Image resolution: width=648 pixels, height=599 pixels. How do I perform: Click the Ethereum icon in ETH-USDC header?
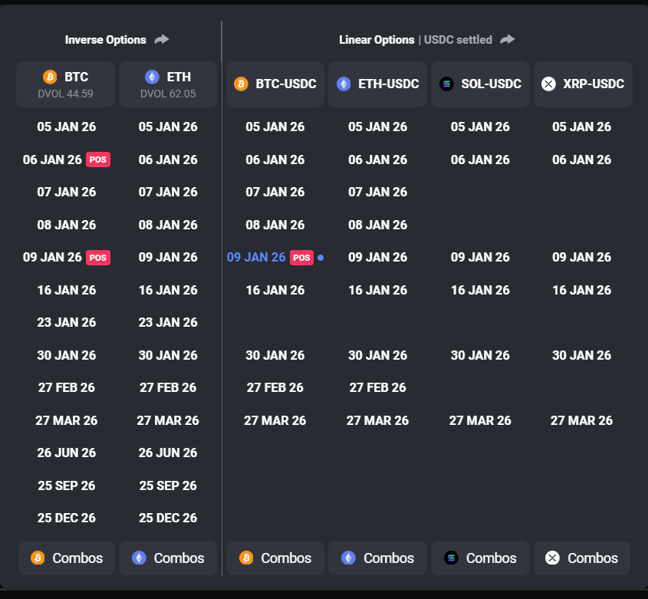(x=344, y=84)
